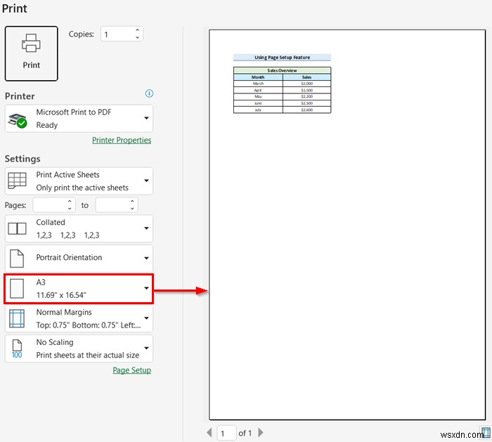
Task: Click the portrait page icon
Action: pyautogui.click(x=17, y=259)
